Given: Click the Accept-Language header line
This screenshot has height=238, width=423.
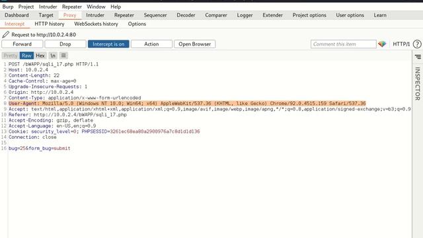Looking at the screenshot, I should [x=52, y=126].
